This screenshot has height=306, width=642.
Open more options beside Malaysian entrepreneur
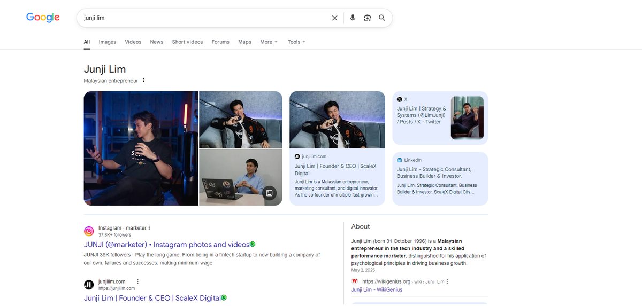(x=143, y=81)
